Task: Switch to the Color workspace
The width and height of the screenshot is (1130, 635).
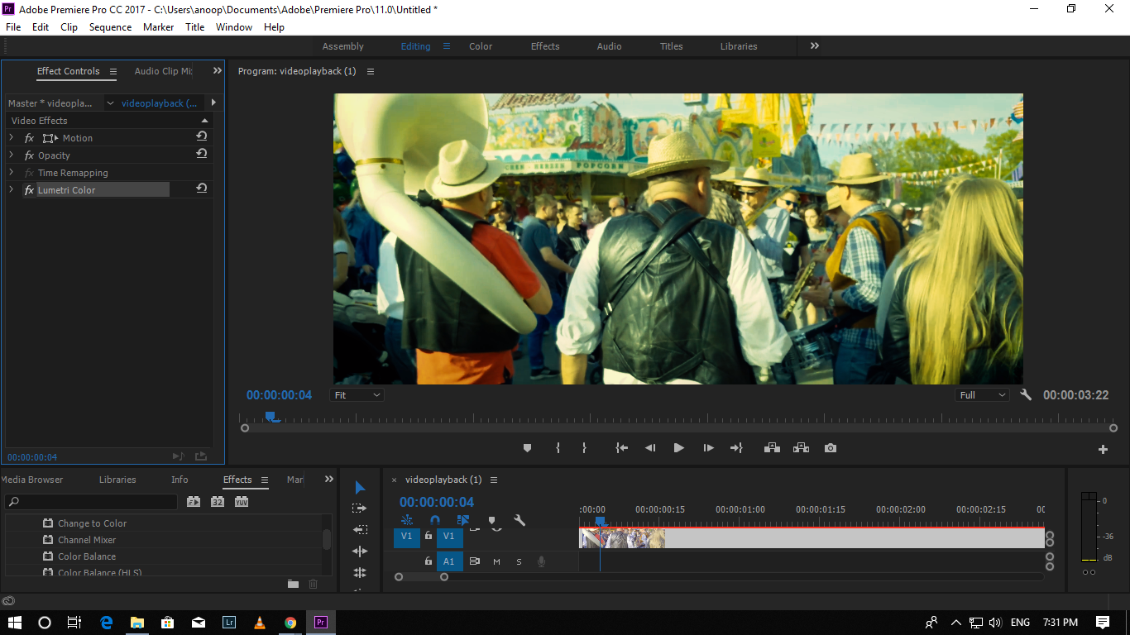Action: pos(481,46)
